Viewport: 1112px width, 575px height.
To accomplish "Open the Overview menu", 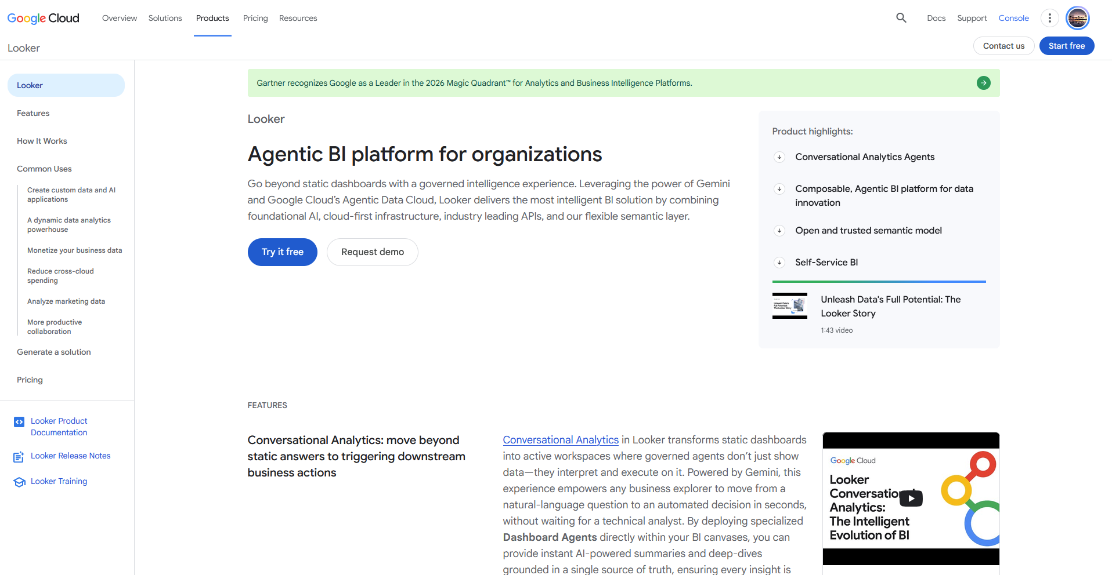I will coord(120,18).
